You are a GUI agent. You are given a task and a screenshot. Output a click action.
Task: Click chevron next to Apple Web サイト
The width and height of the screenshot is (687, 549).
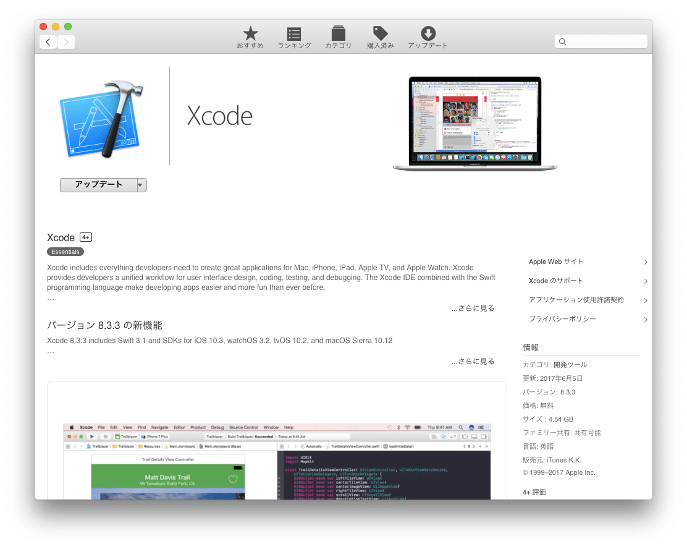click(x=646, y=262)
